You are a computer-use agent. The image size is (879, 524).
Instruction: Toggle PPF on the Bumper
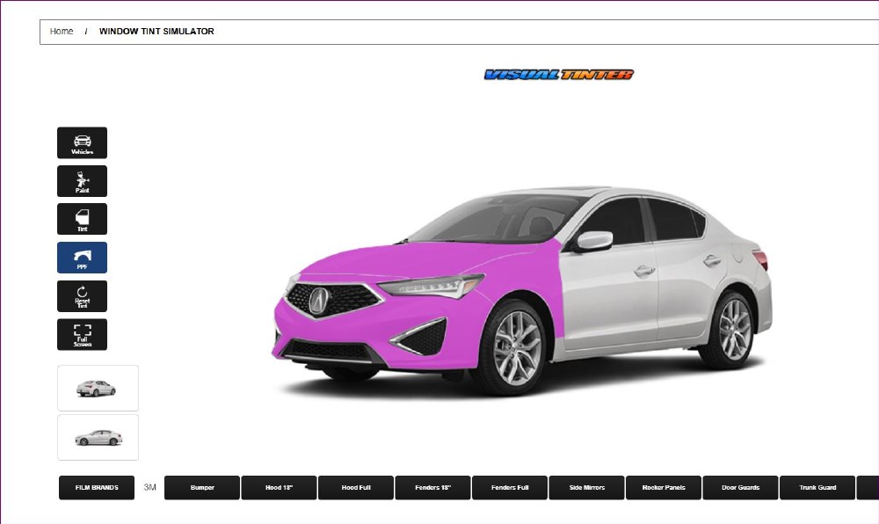click(x=201, y=487)
